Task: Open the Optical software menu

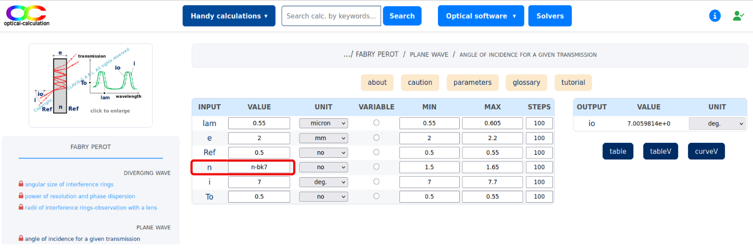Action: pos(481,16)
